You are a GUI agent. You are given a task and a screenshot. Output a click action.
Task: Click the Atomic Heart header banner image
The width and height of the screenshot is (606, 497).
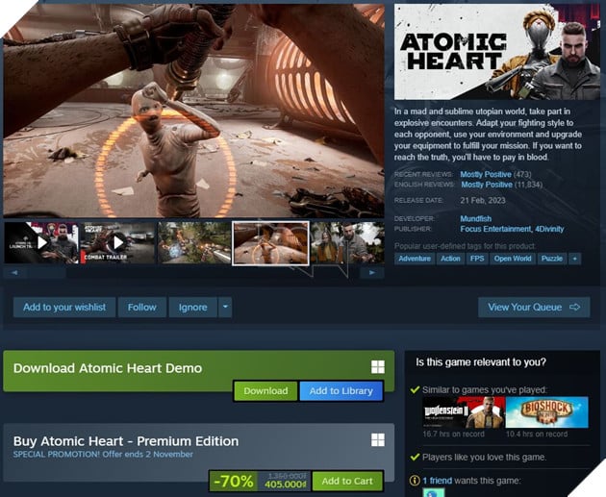[x=497, y=52]
